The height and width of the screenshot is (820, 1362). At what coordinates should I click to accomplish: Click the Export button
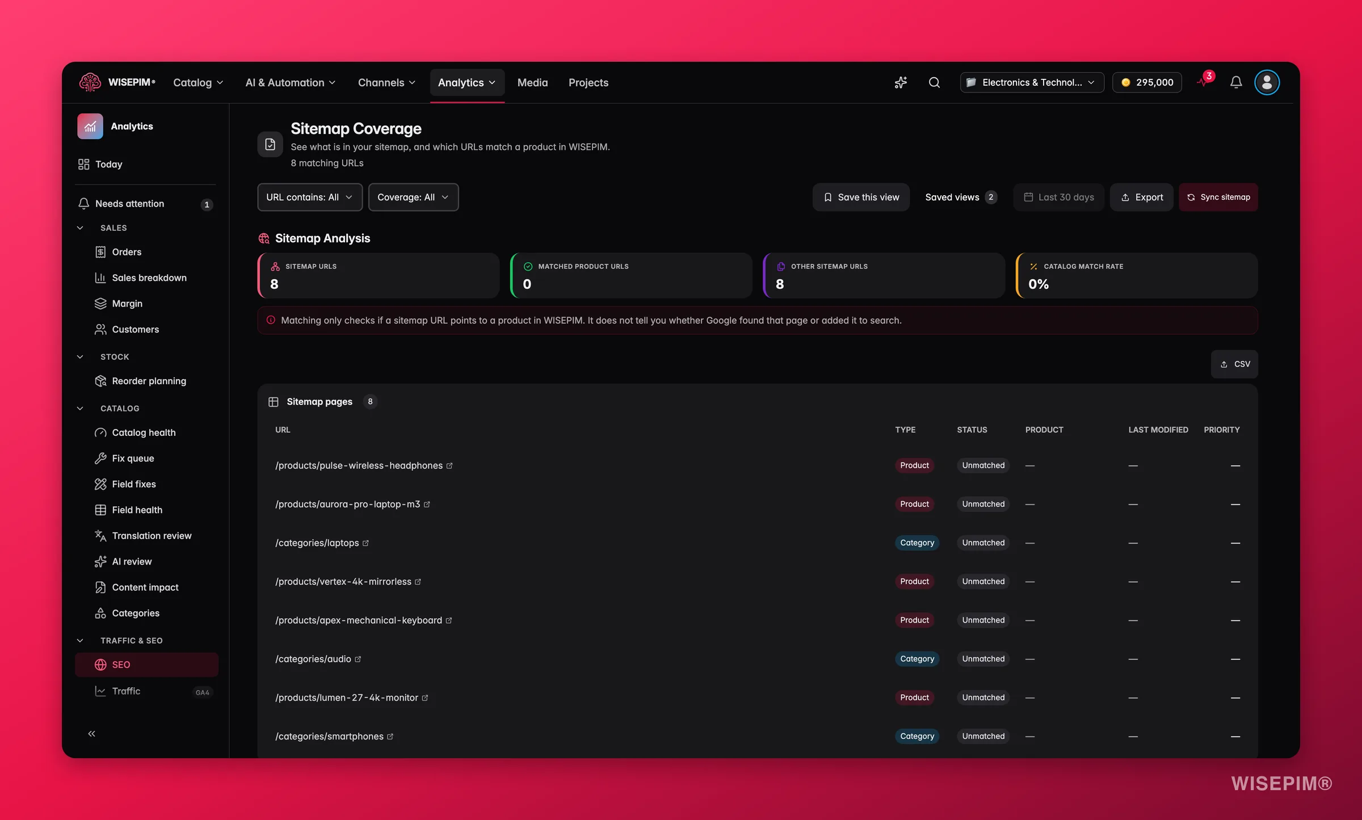coord(1141,197)
